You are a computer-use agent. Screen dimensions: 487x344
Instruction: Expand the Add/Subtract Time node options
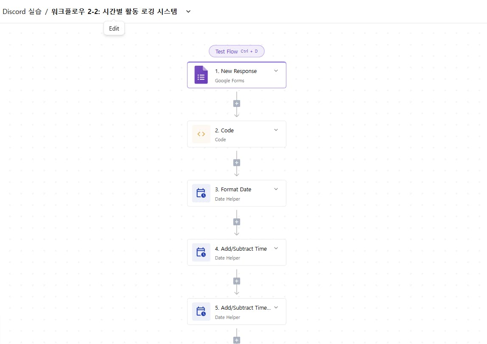[276, 248]
